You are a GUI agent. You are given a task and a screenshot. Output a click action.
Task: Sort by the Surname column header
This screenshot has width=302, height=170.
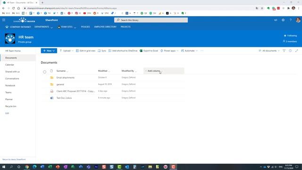(x=61, y=71)
